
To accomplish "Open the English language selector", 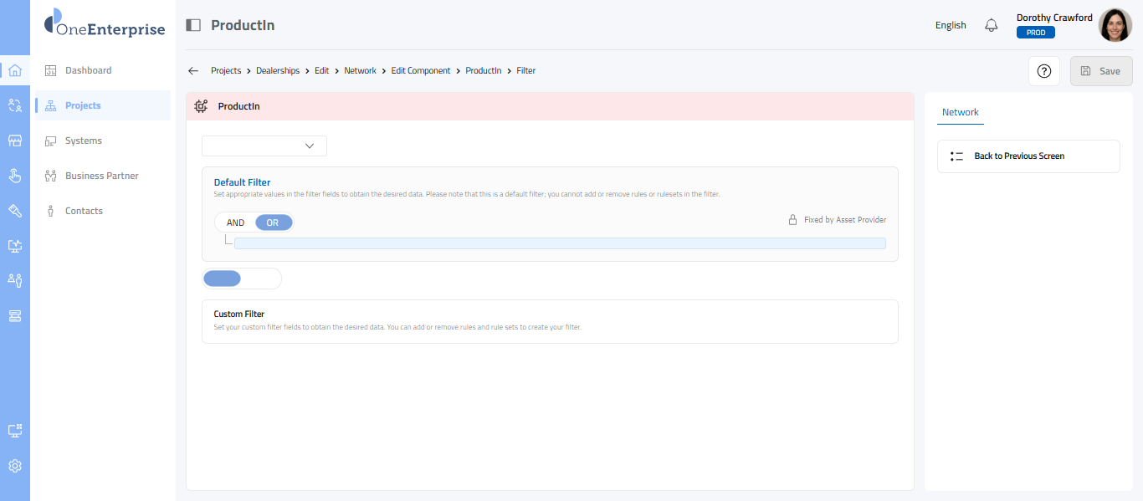I will tap(951, 25).
